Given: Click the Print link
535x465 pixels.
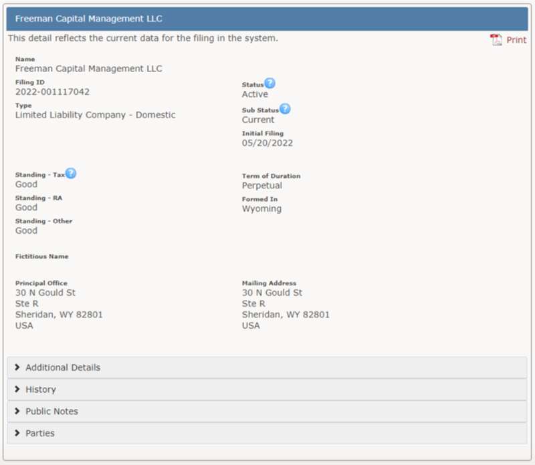Looking at the screenshot, I should 516,40.
